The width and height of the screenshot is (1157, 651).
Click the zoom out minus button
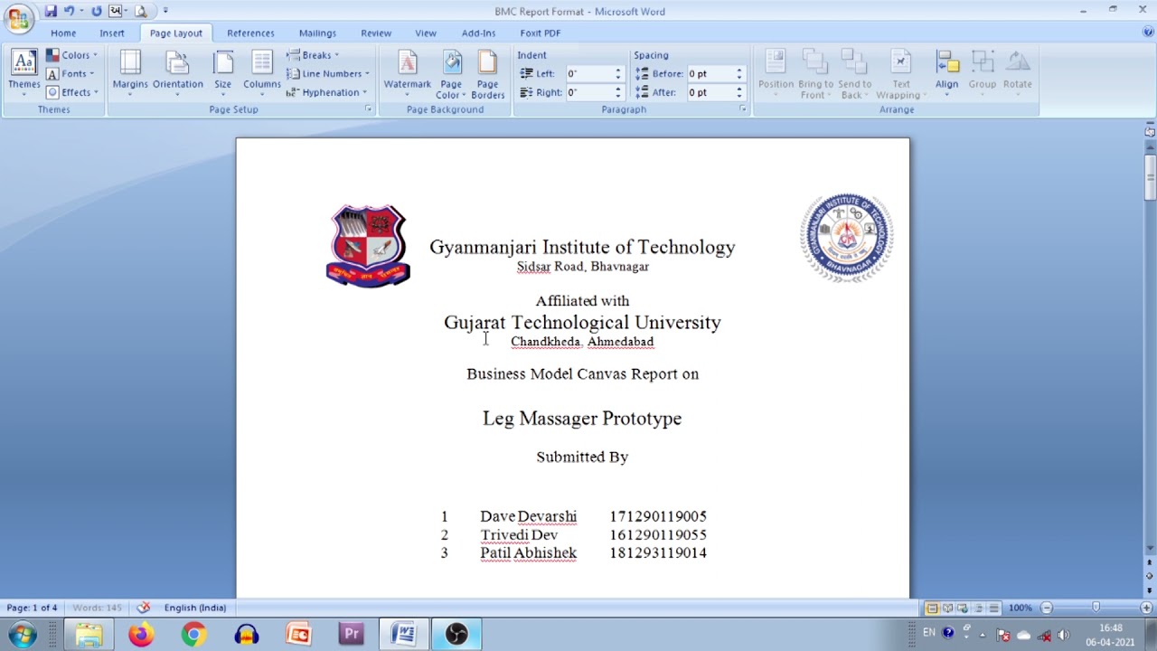[x=1047, y=608]
